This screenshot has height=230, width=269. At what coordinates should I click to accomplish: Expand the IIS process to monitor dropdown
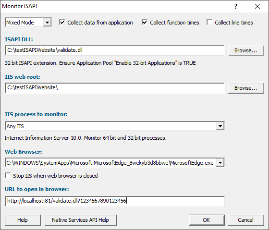tap(220, 126)
